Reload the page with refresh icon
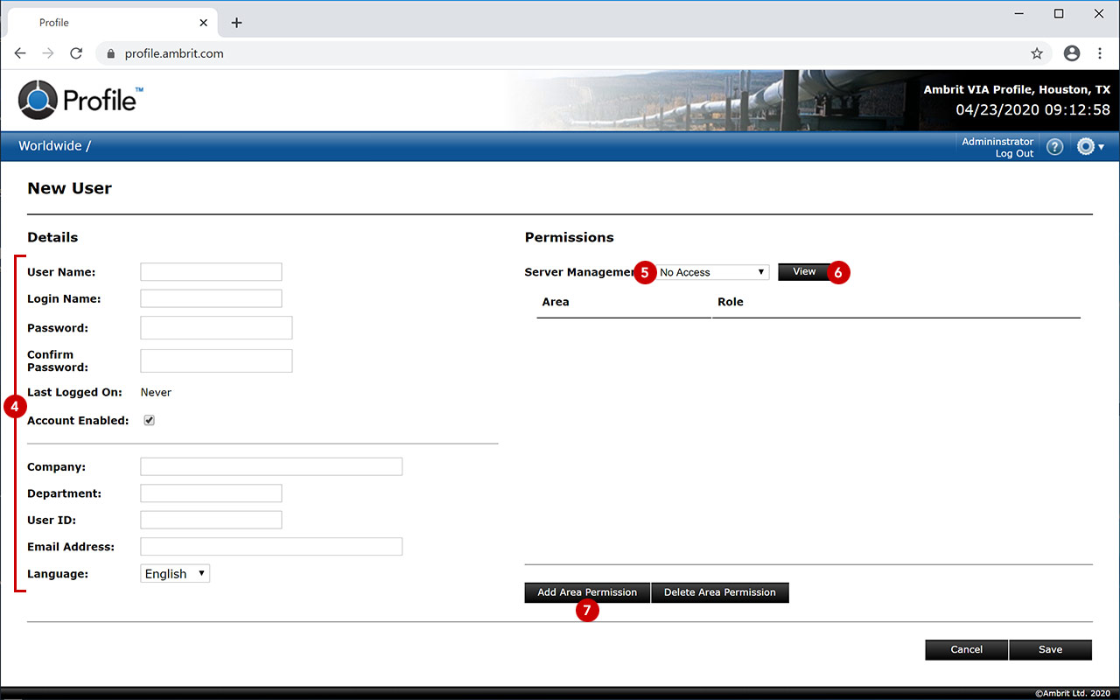 coord(76,53)
